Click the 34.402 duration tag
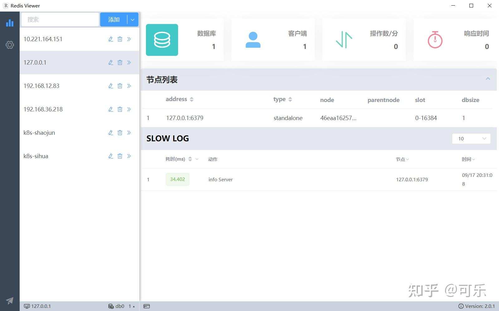499x311 pixels. pyautogui.click(x=177, y=179)
